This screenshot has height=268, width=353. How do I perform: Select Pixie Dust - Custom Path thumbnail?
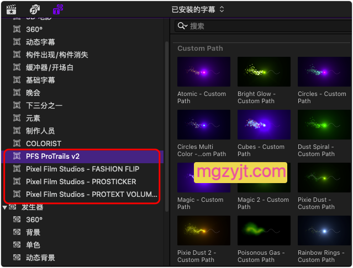click(x=324, y=178)
